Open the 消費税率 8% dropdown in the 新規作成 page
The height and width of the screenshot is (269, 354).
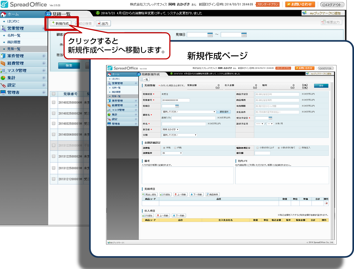point(172,153)
